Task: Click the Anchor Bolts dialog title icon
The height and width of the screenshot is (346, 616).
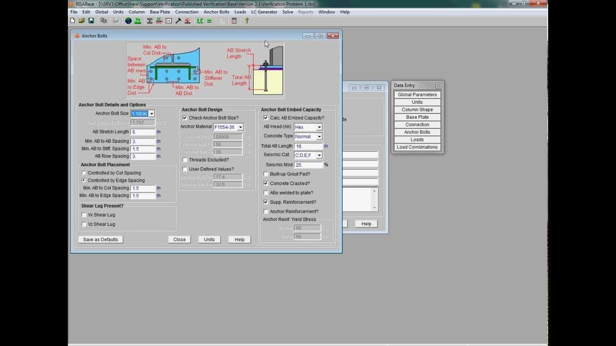Action: pos(77,36)
